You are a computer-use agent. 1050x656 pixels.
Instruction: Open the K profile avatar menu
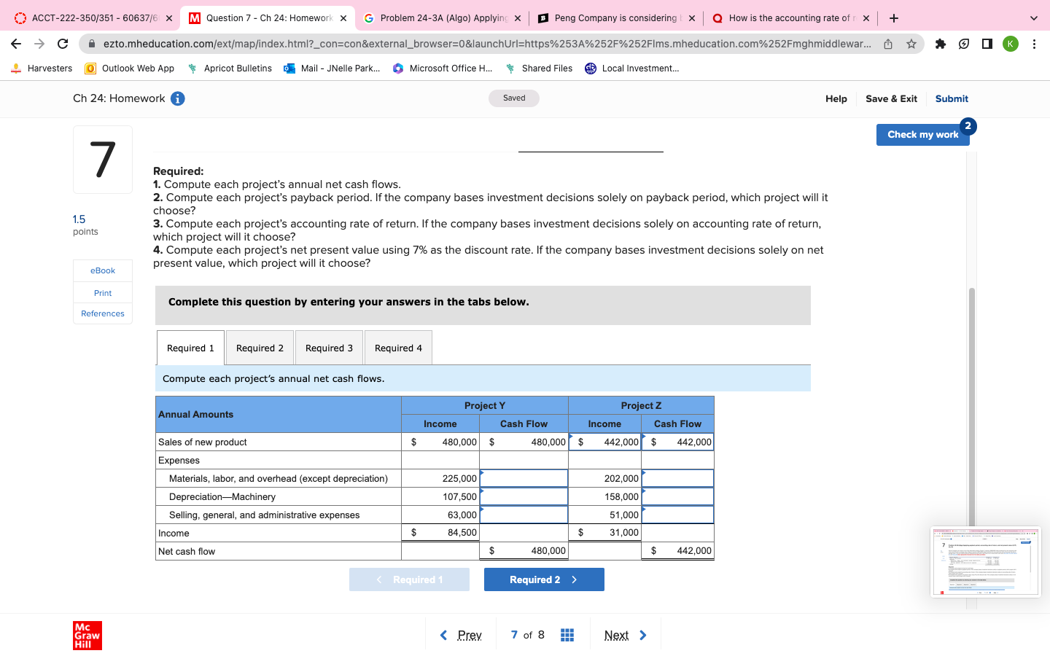coord(1010,44)
